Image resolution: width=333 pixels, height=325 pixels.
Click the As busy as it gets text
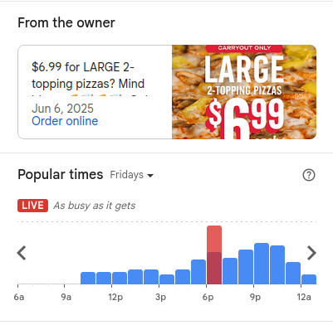95,206
